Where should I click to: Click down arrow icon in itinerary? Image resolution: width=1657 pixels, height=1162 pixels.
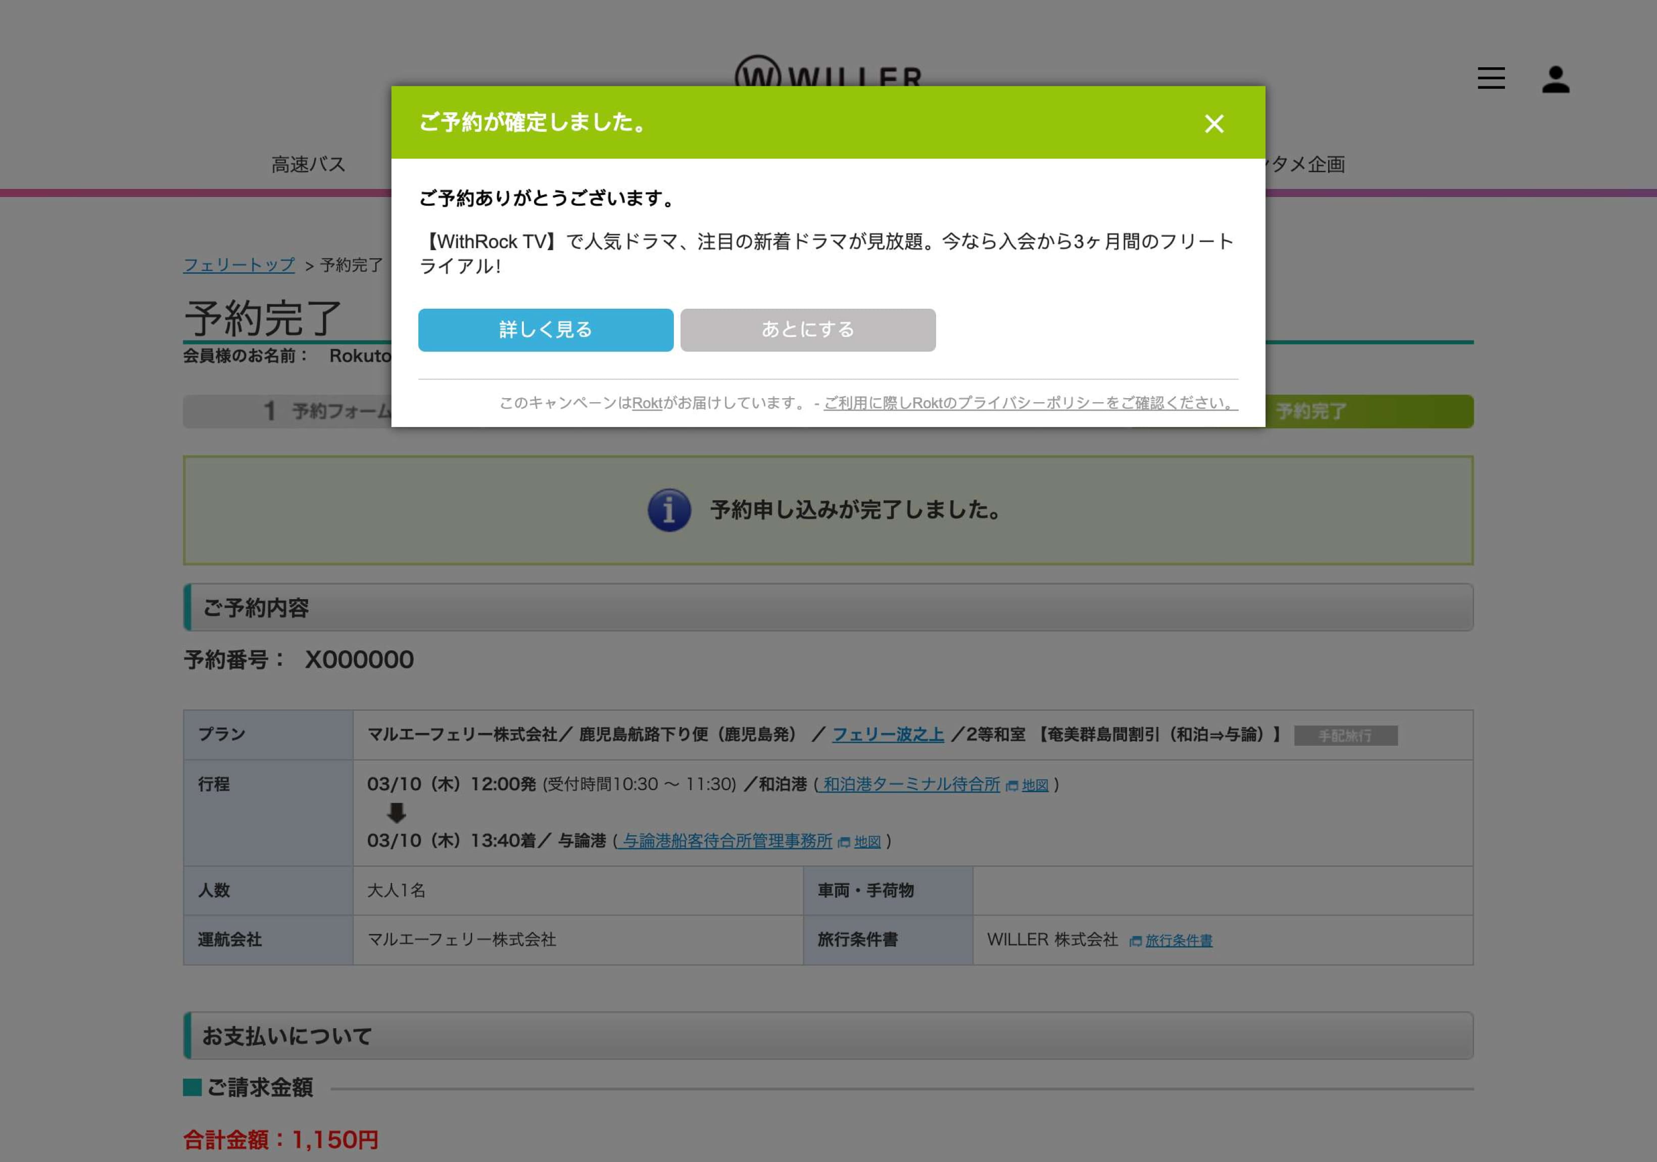pos(396,813)
